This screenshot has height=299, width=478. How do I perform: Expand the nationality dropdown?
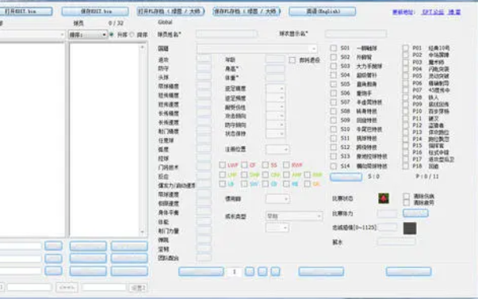(257, 48)
